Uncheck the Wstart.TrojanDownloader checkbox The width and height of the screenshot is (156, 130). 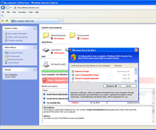point(73,78)
